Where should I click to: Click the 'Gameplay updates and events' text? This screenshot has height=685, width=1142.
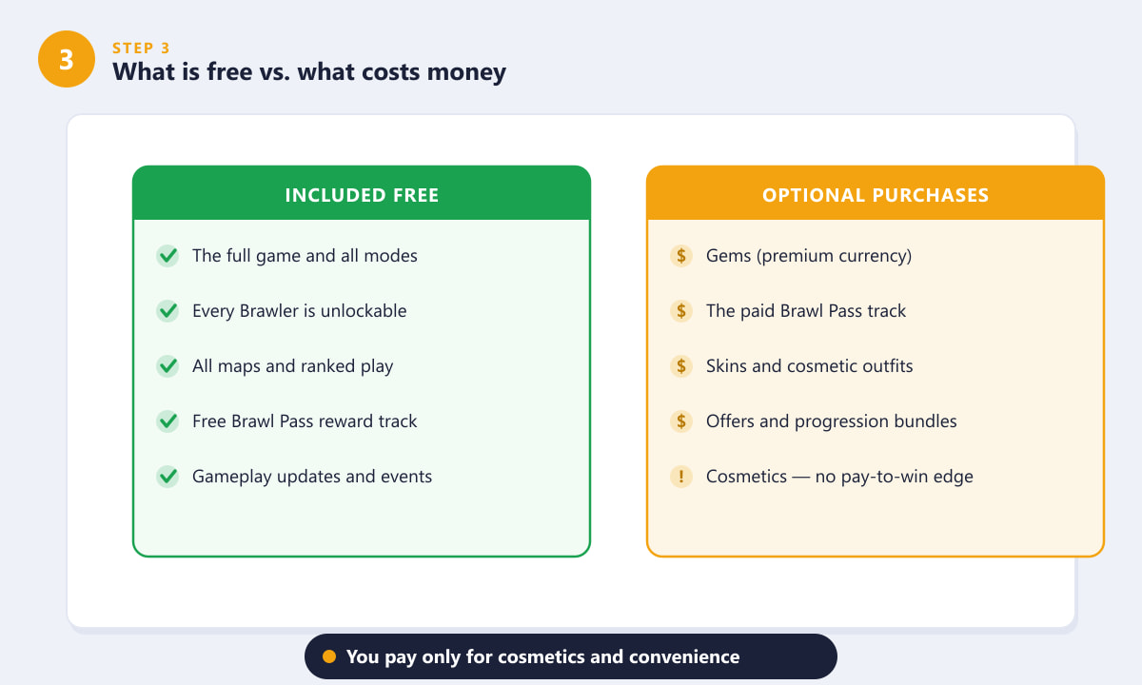(312, 477)
